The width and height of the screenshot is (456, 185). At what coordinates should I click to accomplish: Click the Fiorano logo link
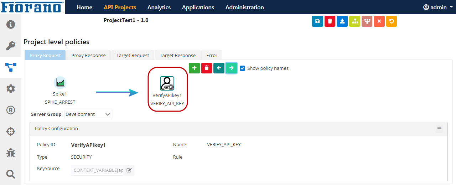[x=33, y=7]
